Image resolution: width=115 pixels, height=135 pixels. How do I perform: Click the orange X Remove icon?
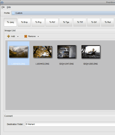point(26,36)
